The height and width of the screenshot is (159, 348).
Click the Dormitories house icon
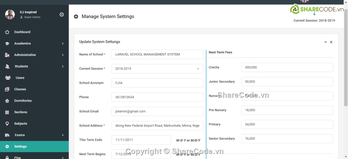pos(7,101)
